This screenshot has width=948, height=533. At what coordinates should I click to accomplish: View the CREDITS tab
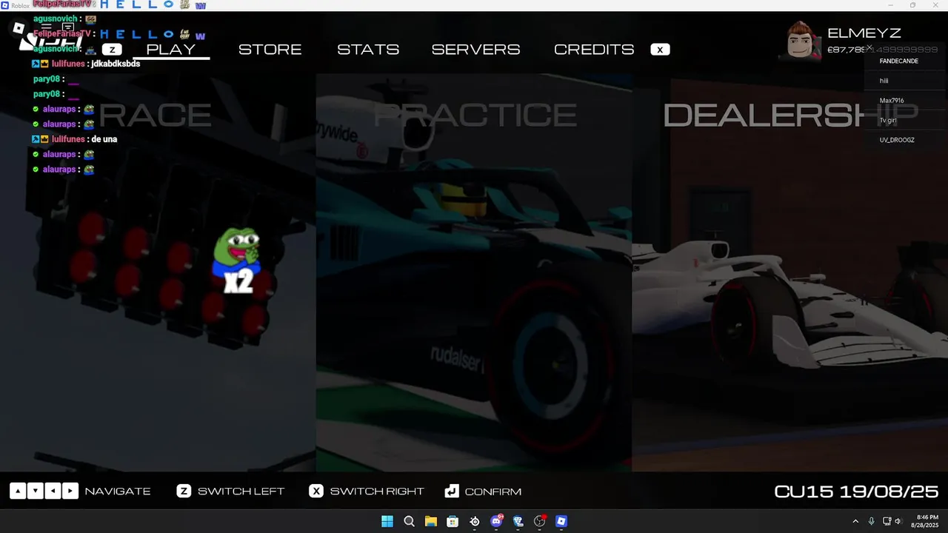point(594,50)
